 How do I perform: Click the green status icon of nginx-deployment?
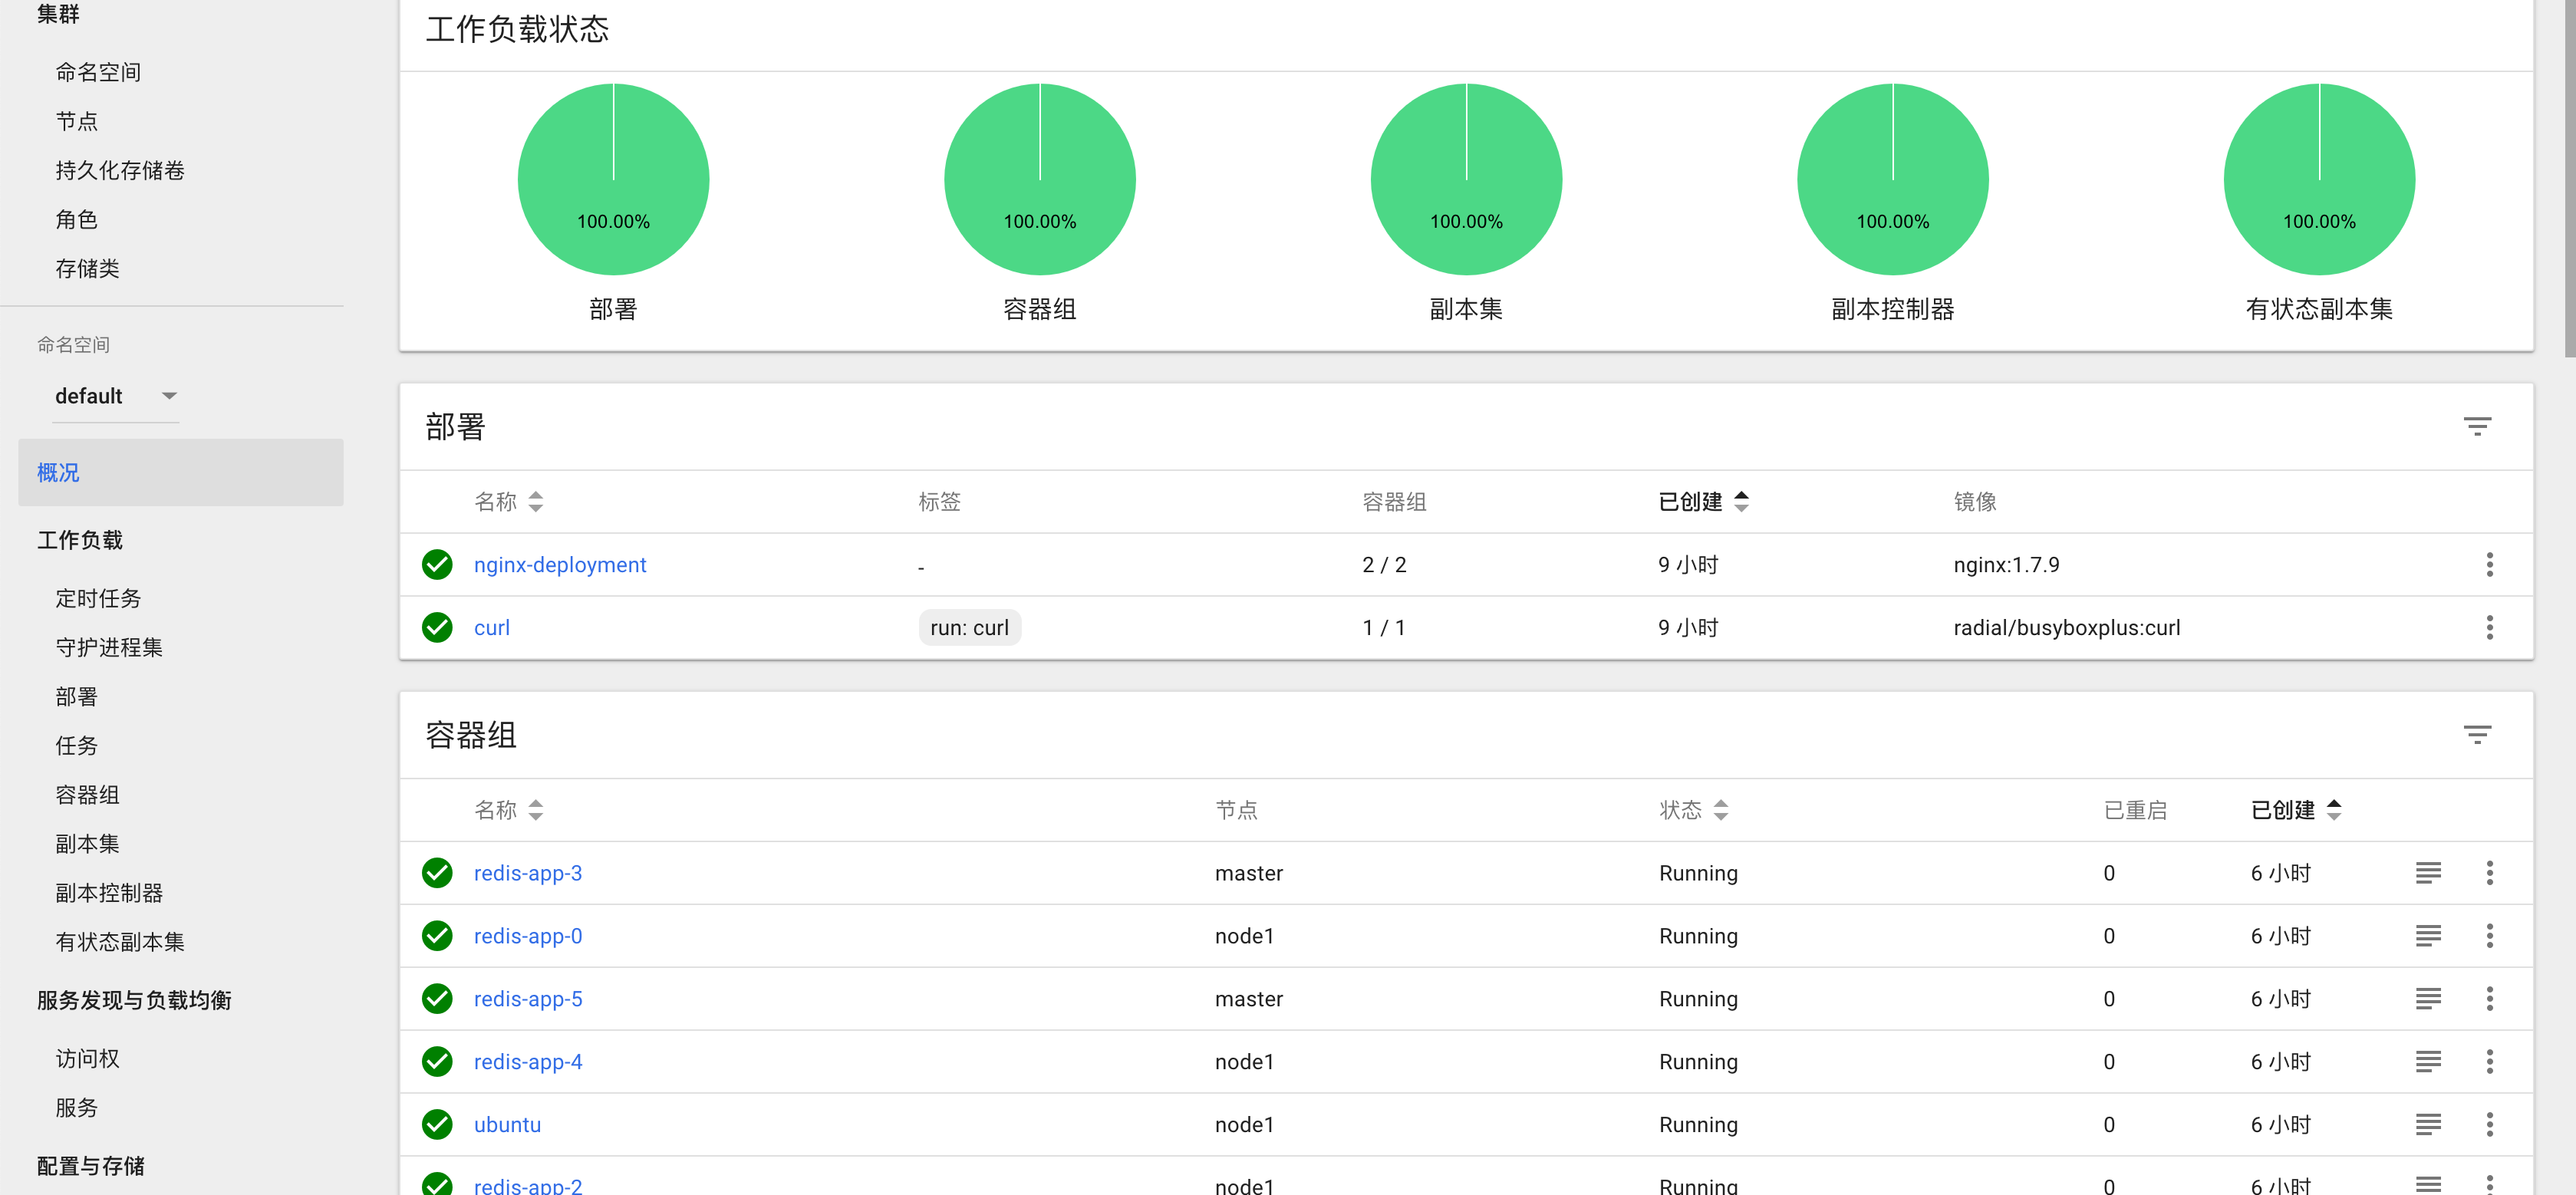(x=437, y=564)
